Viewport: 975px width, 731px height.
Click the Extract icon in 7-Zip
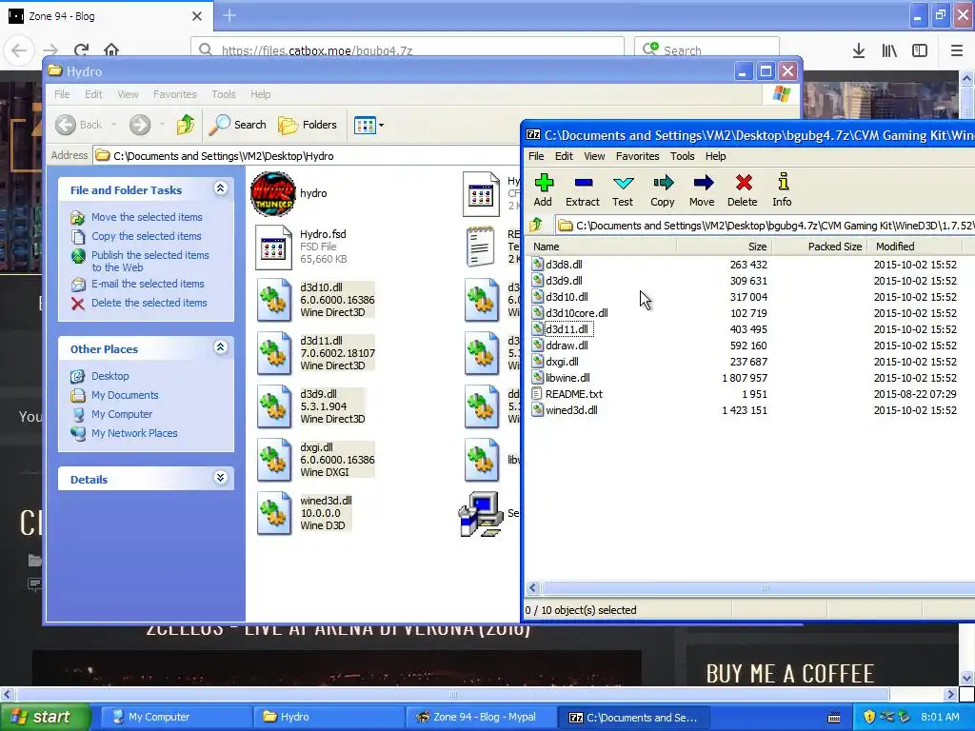click(x=582, y=190)
